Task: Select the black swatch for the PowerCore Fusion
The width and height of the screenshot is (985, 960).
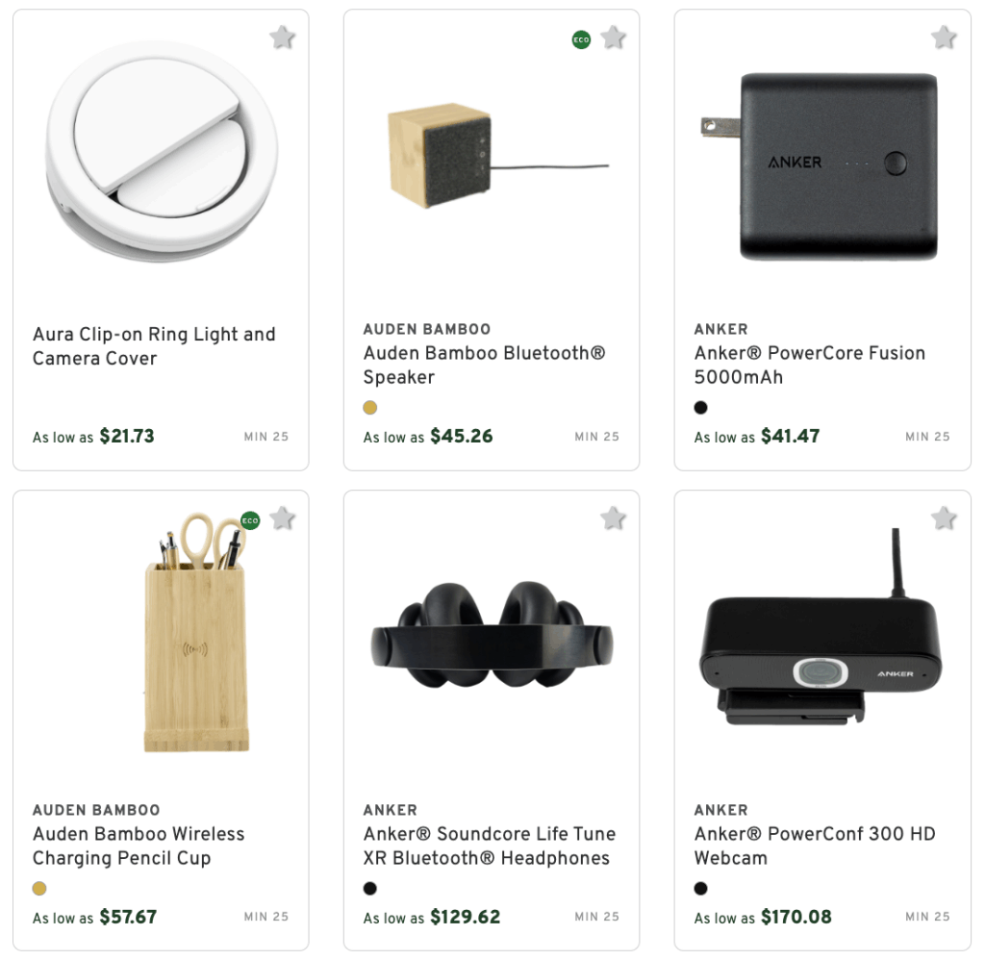Action: (700, 407)
